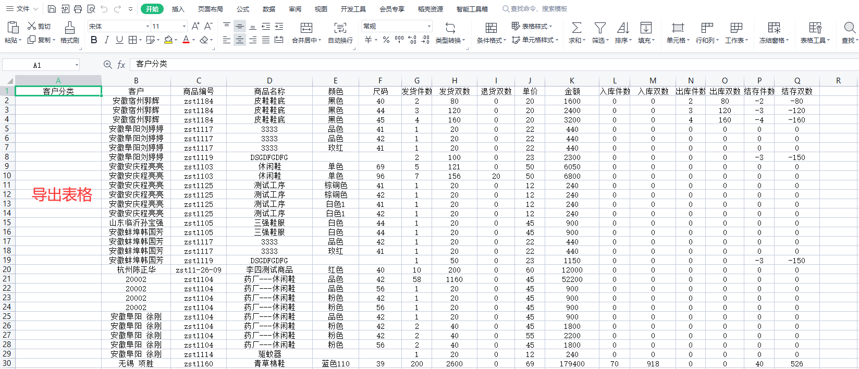859x369 pixels.
Task: Click the Print icon in quick access bar
Action: point(78,9)
